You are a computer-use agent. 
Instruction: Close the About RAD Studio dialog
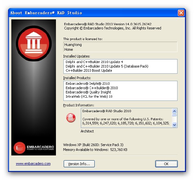click(x=181, y=13)
